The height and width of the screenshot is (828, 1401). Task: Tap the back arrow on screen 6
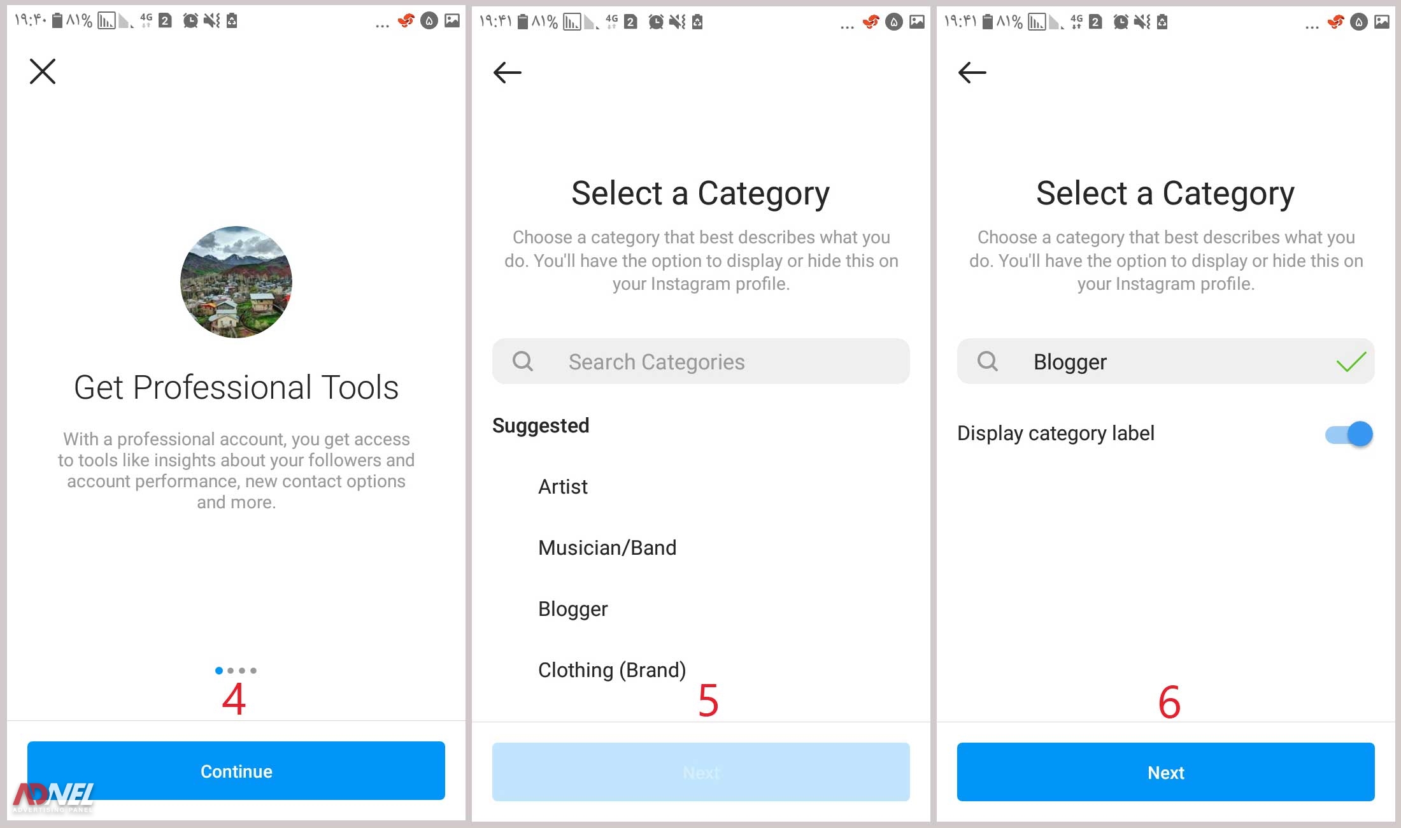[971, 69]
